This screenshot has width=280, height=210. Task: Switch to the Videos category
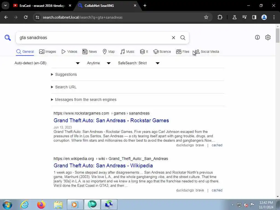69,52
